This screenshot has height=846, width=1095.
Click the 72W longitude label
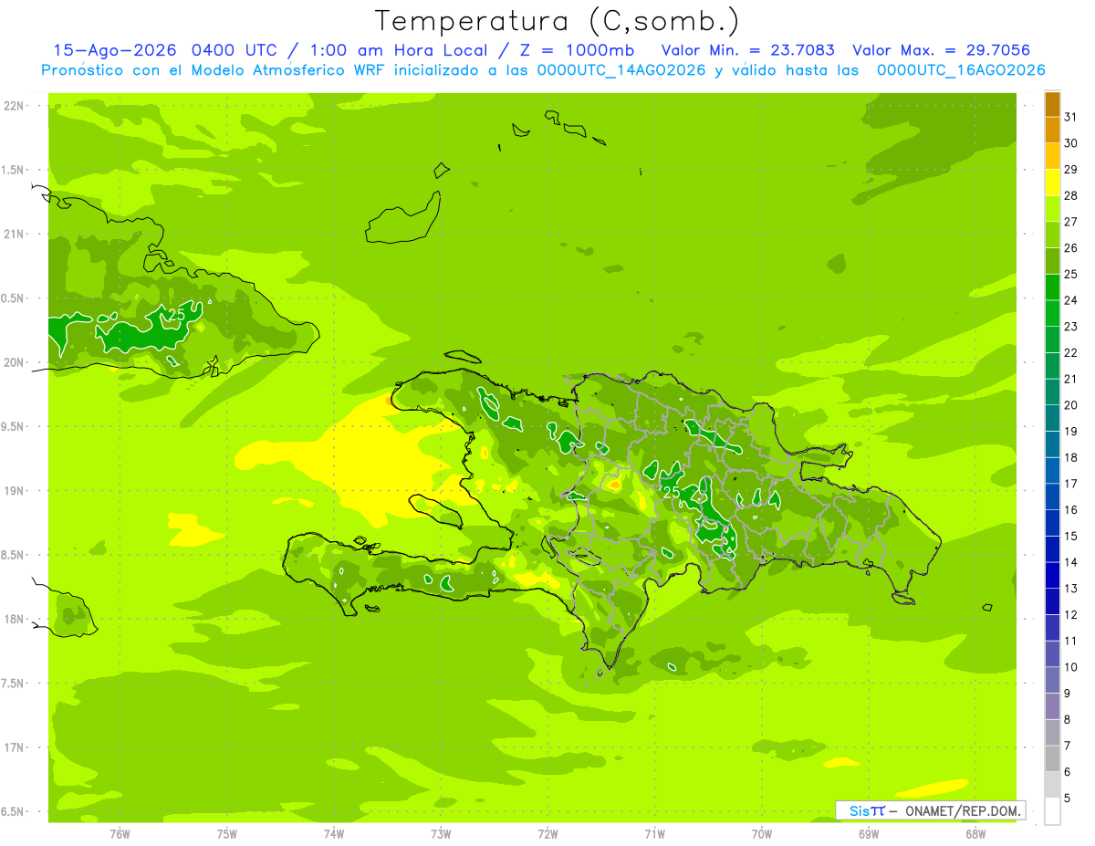coord(548,834)
